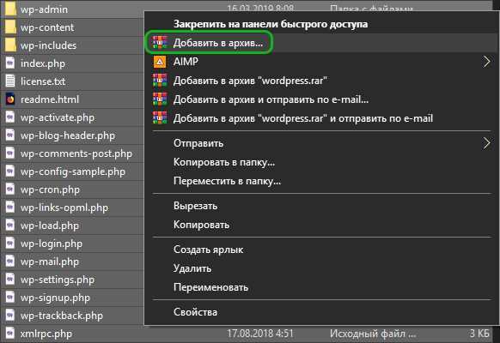This screenshot has height=343, width=500.
Task: Click the wp-blog-header.php file icon
Action: [x=10, y=135]
